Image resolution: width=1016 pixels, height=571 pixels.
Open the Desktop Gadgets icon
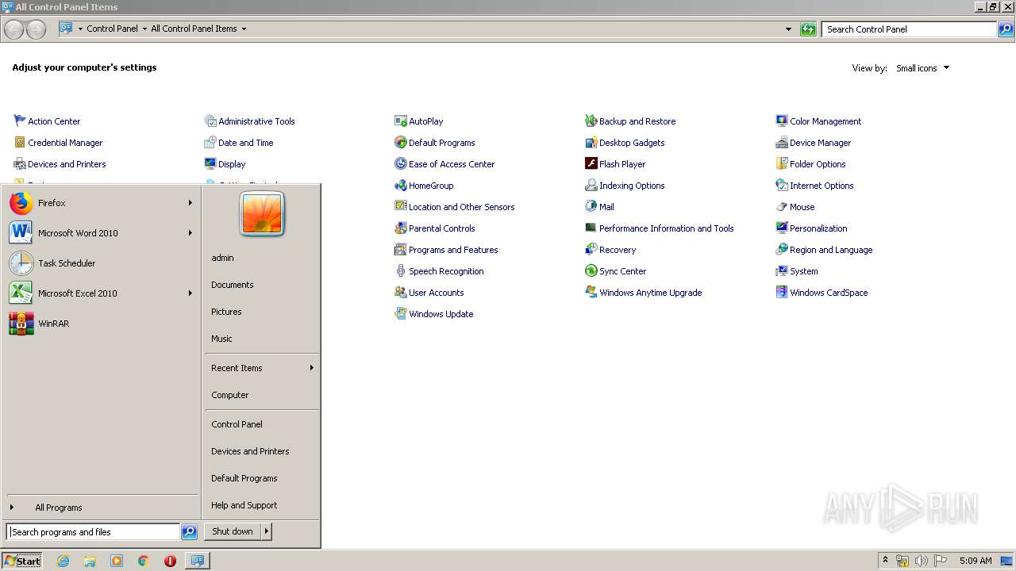[591, 143]
